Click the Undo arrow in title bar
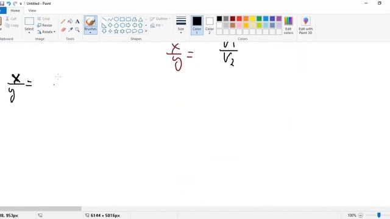The image size is (390, 219). point(9,4)
